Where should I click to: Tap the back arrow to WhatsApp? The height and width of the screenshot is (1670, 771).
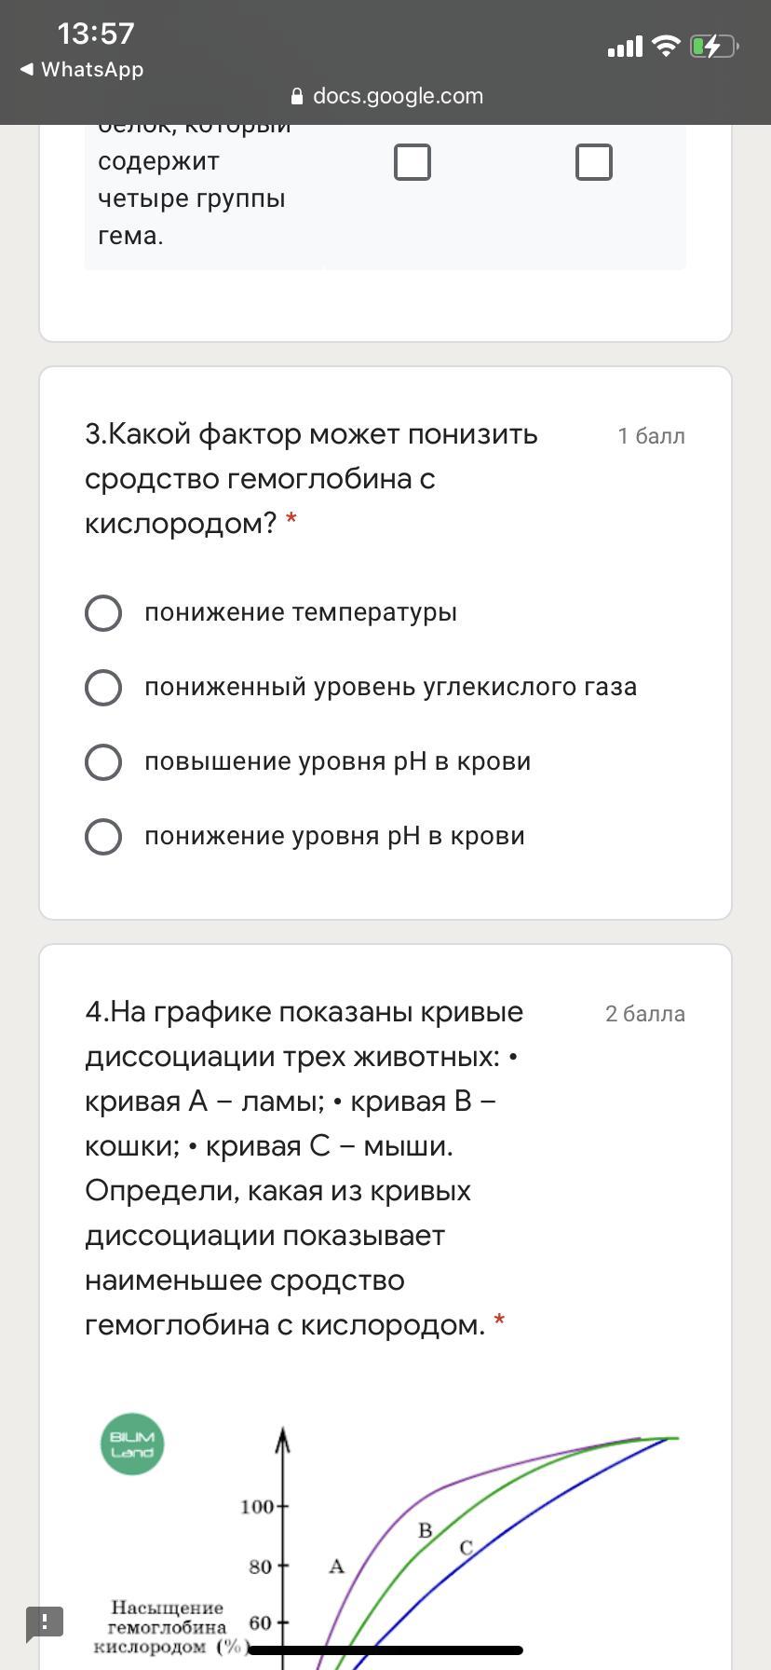pos(27,70)
